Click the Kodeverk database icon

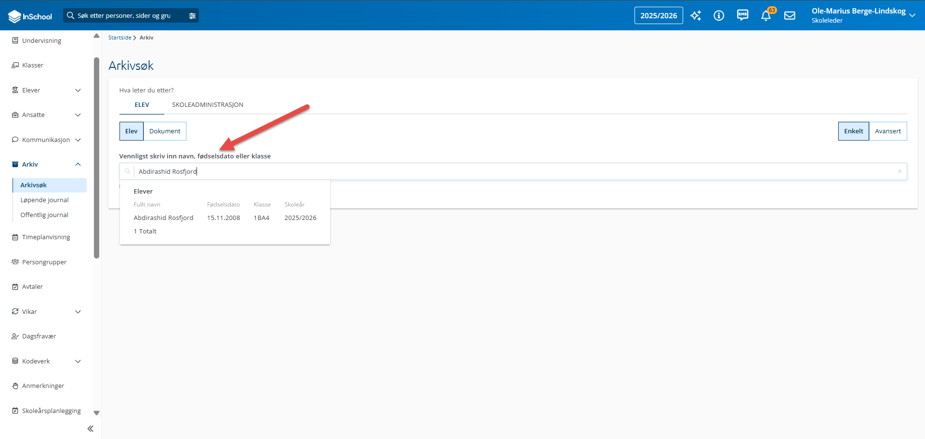pyautogui.click(x=15, y=361)
